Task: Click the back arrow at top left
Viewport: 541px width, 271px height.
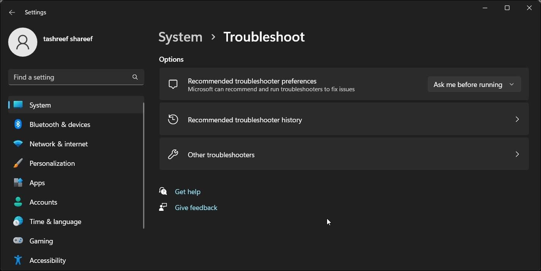Action: [x=12, y=12]
